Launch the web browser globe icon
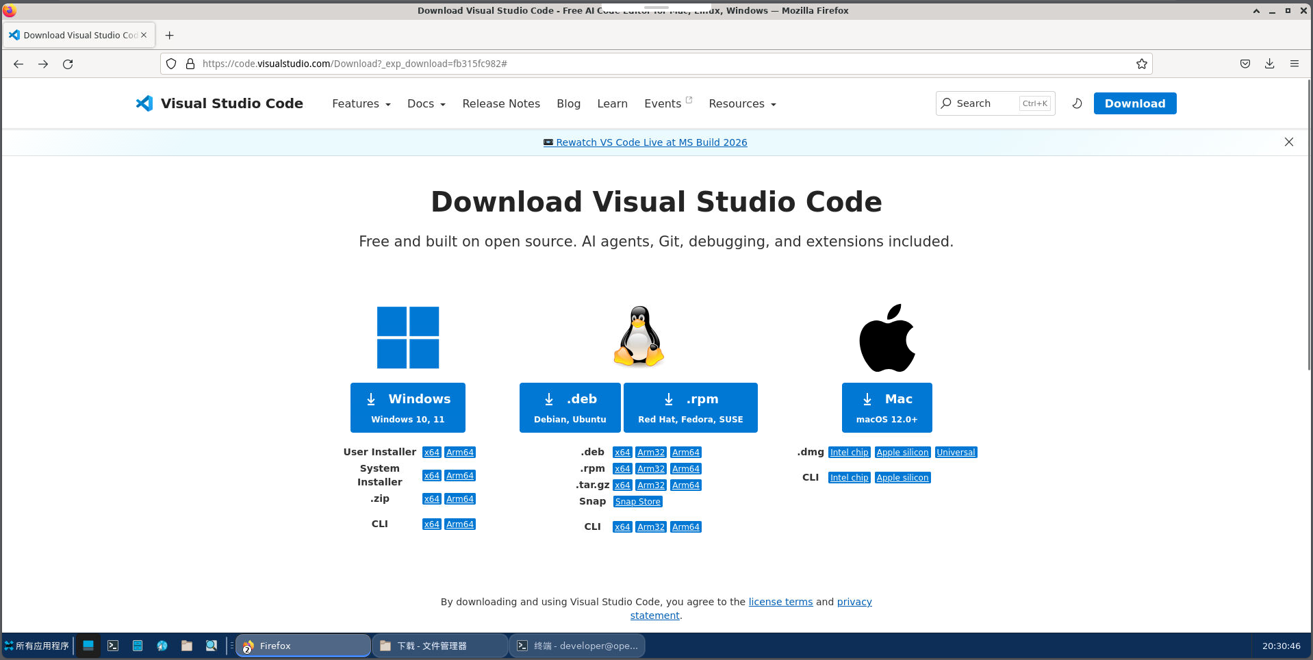Image resolution: width=1313 pixels, height=660 pixels. (162, 646)
